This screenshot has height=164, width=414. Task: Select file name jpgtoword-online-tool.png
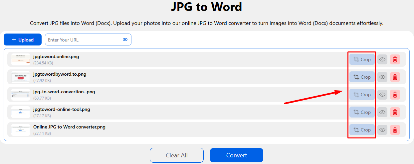[x=62, y=110]
